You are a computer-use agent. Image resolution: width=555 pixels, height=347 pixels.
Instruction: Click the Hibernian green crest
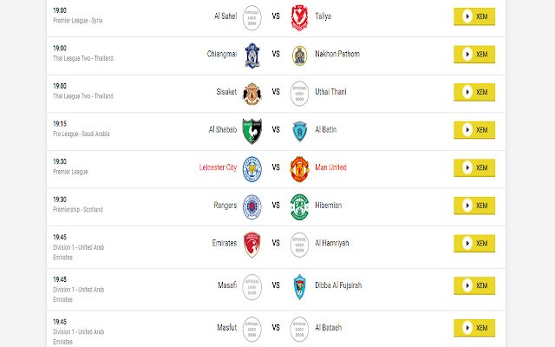pos(299,207)
